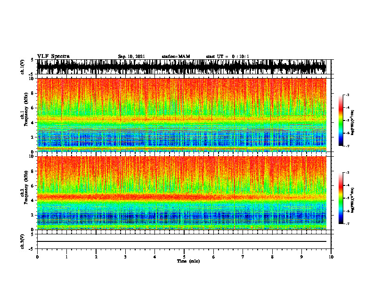Click the "1" tick on the time axis
The height and width of the screenshot is (288, 373).
pos(66,257)
